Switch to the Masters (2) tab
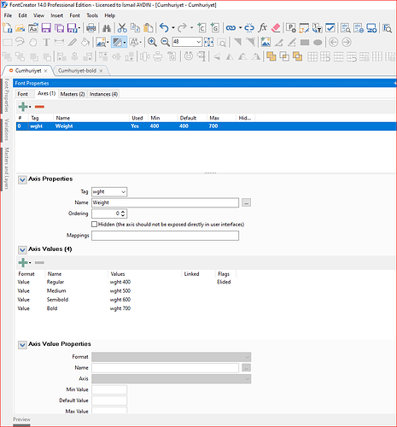 [x=73, y=94]
